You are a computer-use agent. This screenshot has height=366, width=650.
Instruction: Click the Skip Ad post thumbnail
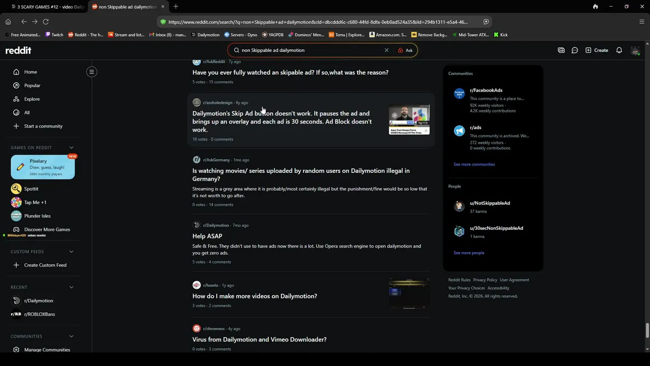coord(409,119)
